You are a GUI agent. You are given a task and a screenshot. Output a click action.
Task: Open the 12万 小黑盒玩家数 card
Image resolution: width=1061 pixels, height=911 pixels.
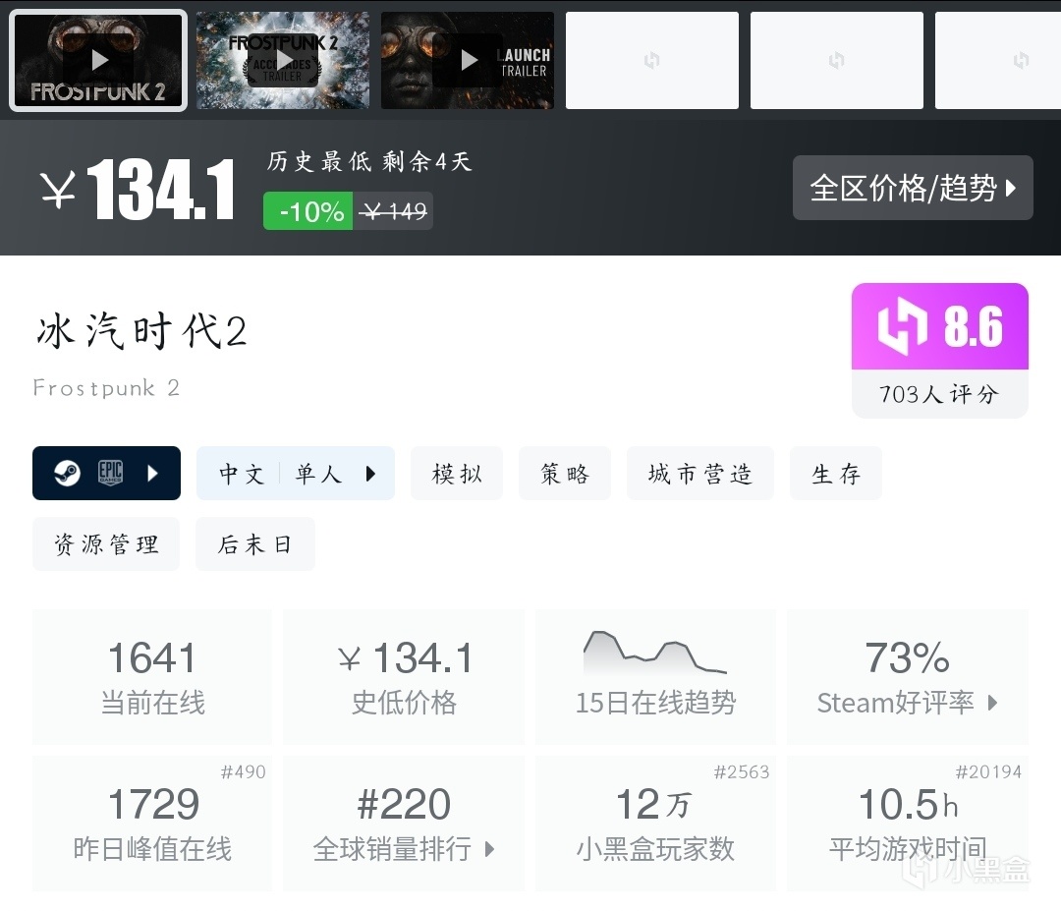655,823
